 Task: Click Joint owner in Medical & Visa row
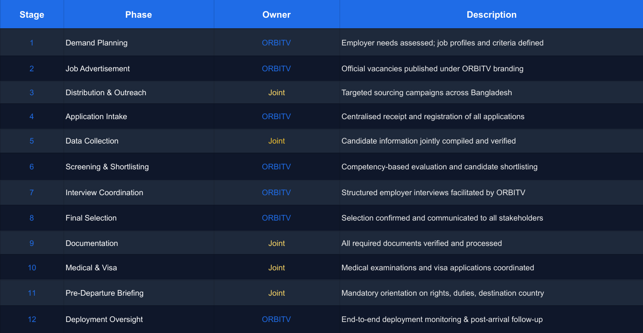click(276, 267)
